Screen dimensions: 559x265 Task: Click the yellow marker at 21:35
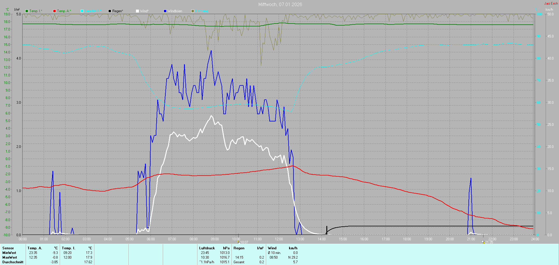[483, 242]
